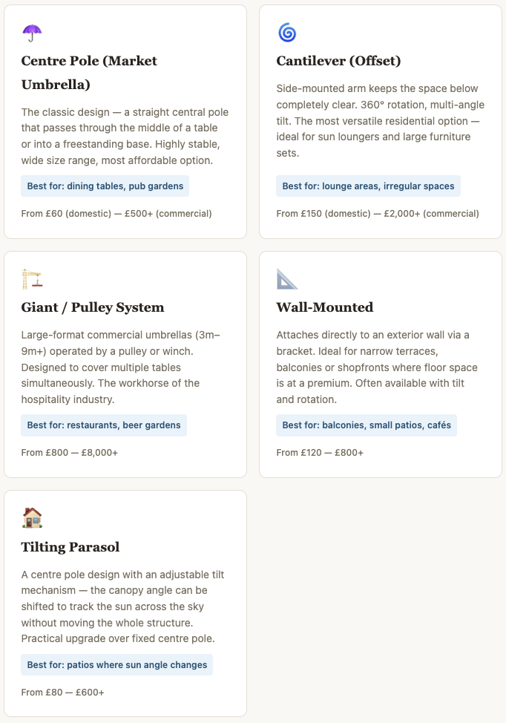This screenshot has width=506, height=723.
Task: Select the 'Best for: balconies, small patios, cafés' badge
Action: (x=367, y=425)
